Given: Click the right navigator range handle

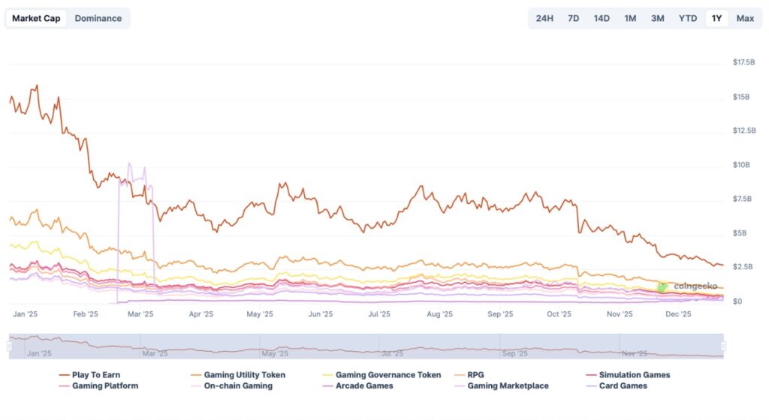Looking at the screenshot, I should [x=723, y=346].
